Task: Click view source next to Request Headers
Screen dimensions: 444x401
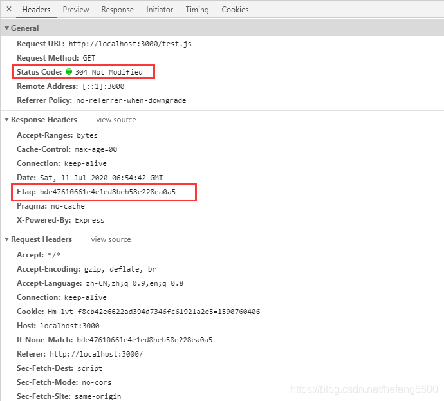Action: tap(111, 239)
